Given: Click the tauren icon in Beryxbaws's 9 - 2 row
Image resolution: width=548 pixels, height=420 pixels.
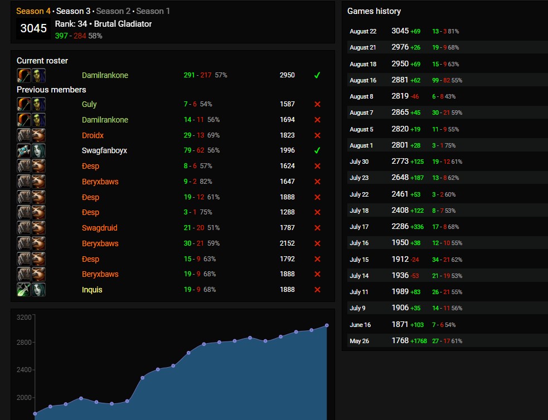Looking at the screenshot, I should coord(39,182).
